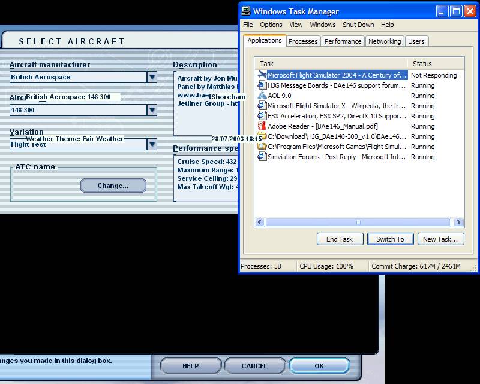The image size is (480, 384).
Task: Sort tasks by Status column header
Action: [x=435, y=64]
